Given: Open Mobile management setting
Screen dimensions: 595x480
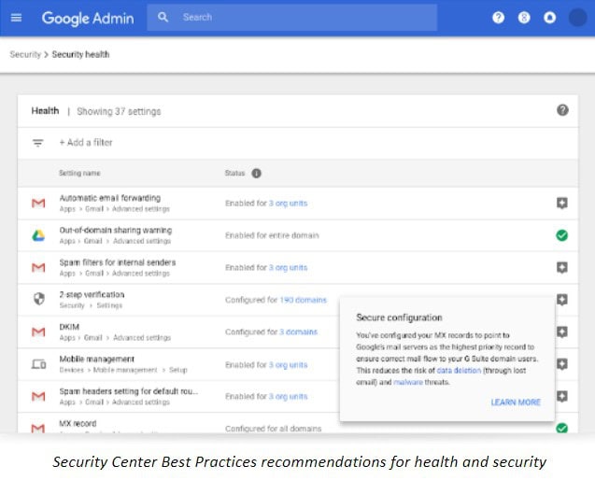Looking at the screenshot, I should coord(97,359).
